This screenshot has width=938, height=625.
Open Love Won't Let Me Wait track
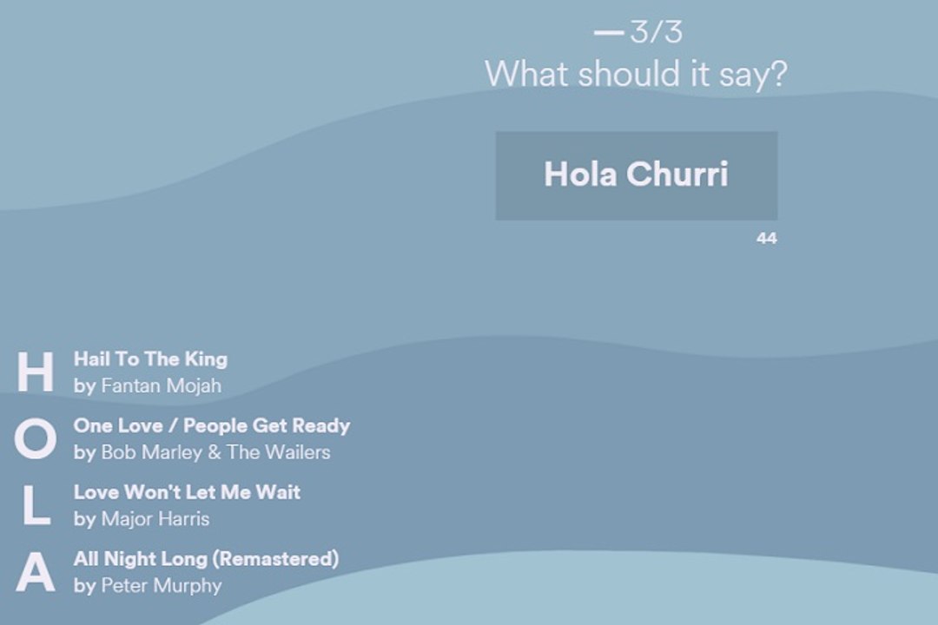pos(188,491)
